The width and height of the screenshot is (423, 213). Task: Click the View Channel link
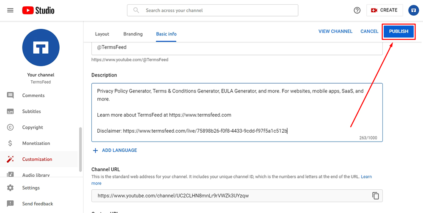click(x=335, y=31)
